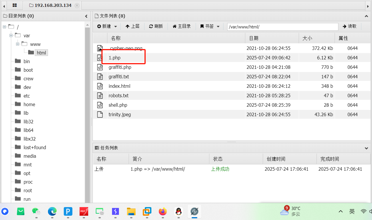The image size is (372, 220).
Task: Click the list icon in 任务列表 panel header
Action: 97,148
